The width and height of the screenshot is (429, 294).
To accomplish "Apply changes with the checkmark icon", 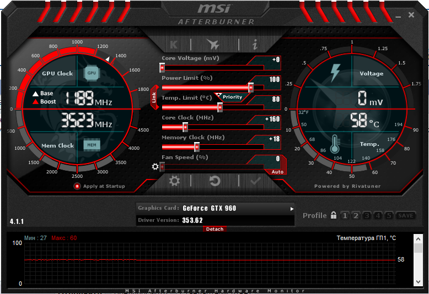I will 255,181.
